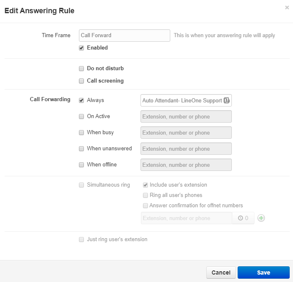The width and height of the screenshot is (293, 282).
Task: Click the clock ring delay icon
Action: 240,218
